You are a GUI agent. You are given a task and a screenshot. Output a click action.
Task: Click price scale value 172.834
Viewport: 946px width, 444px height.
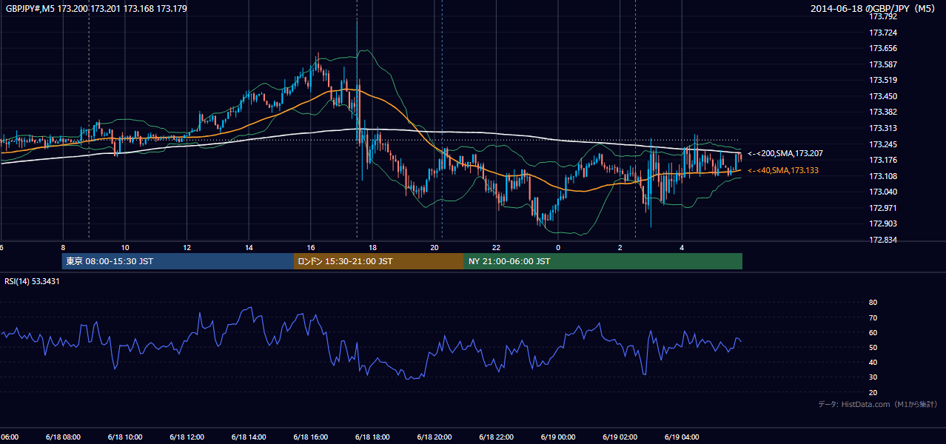883,240
